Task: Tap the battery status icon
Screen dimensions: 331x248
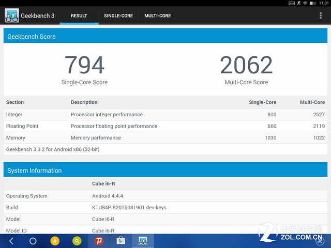Action: [313, 3]
